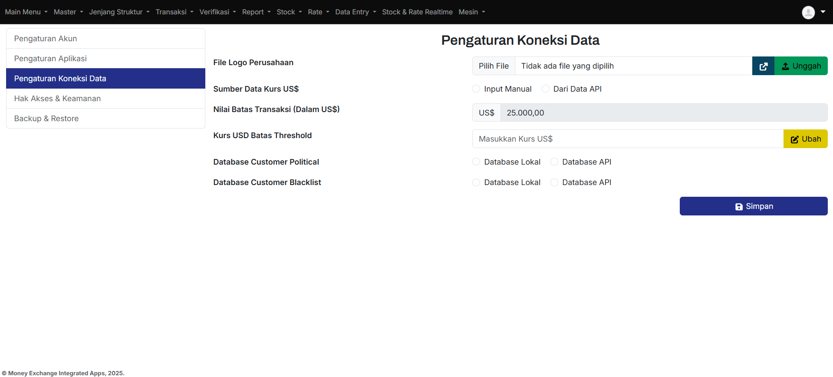Click the open external link icon button
Viewport: 833px width, 377px height.
[763, 66]
